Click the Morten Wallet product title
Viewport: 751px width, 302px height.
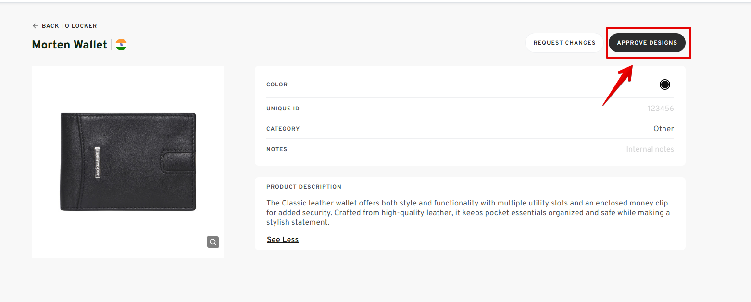pos(69,45)
